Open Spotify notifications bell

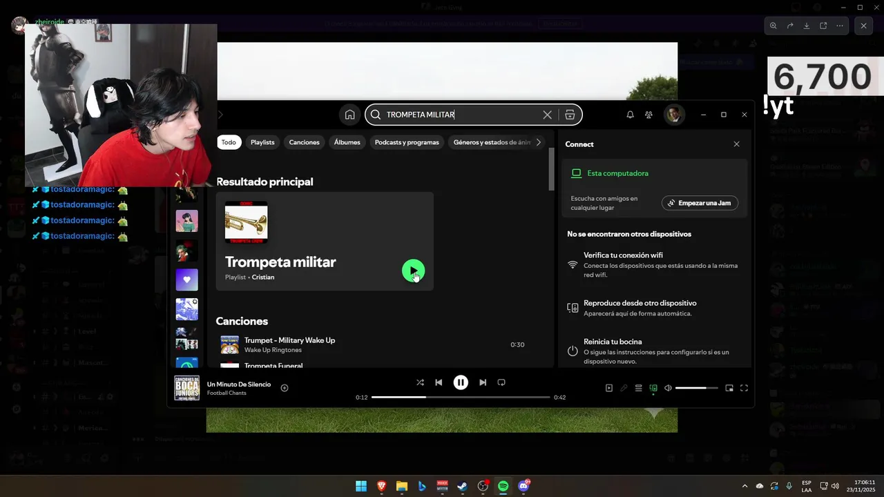point(630,115)
